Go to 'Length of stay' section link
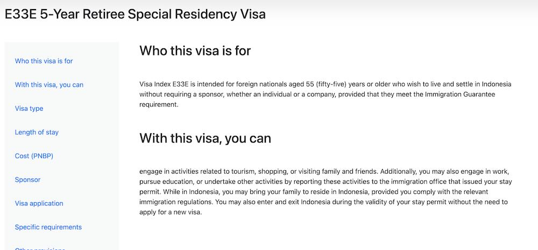 (37, 132)
